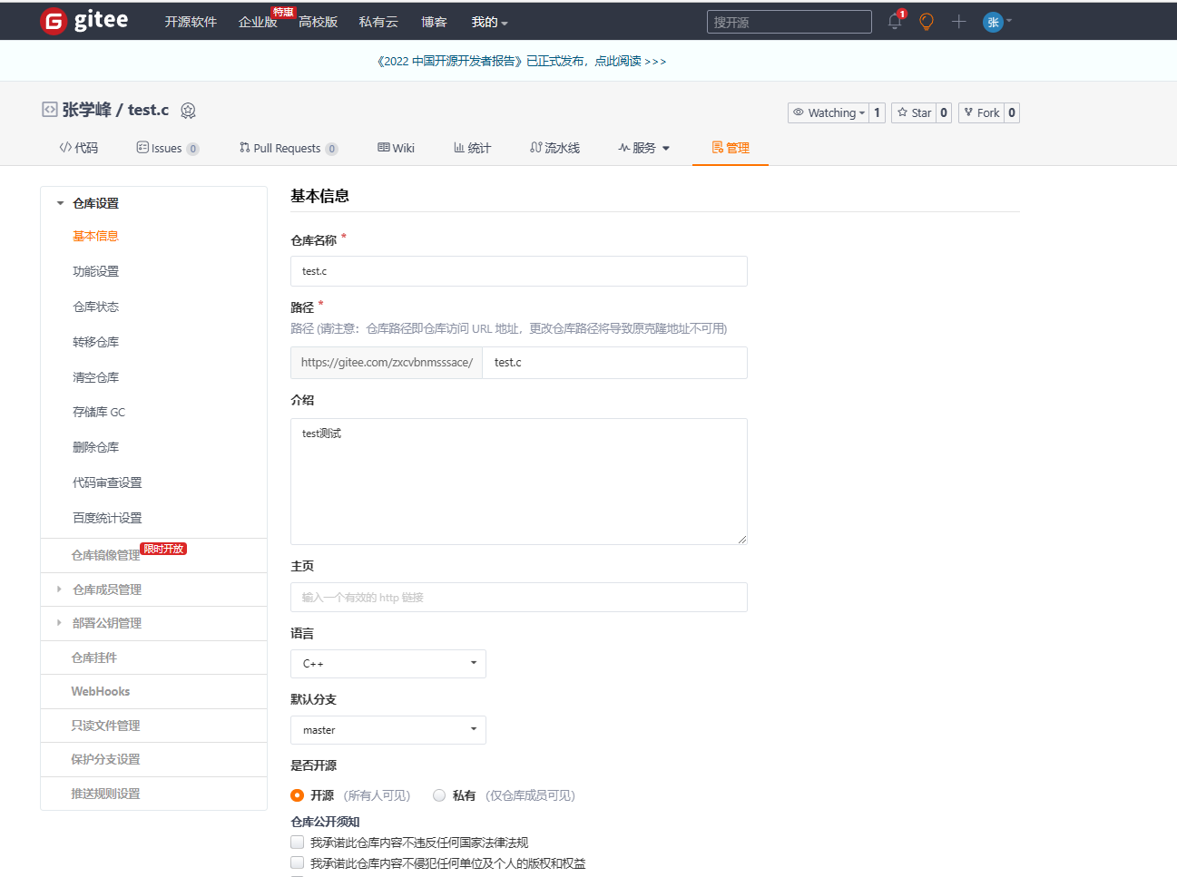Image resolution: width=1177 pixels, height=877 pixels.
Task: Open 私有云 in top navigation
Action: (378, 22)
